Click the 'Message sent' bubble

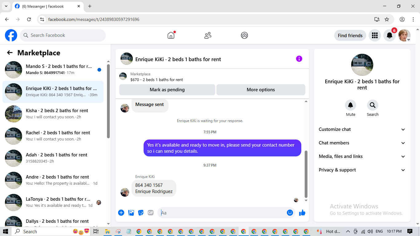tap(150, 105)
